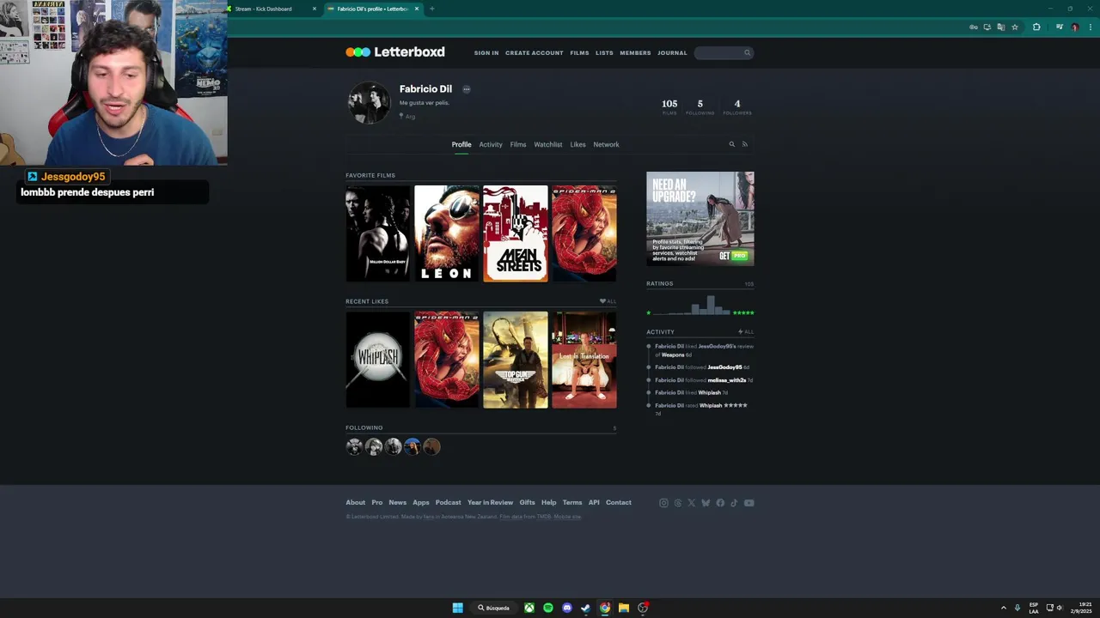Open OBS Studio from the taskbar
This screenshot has height=618, width=1100.
coord(643,608)
